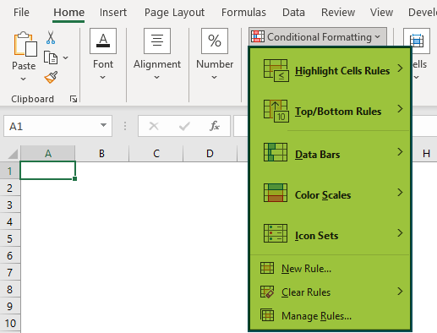Open the Alignment group button

point(157,41)
